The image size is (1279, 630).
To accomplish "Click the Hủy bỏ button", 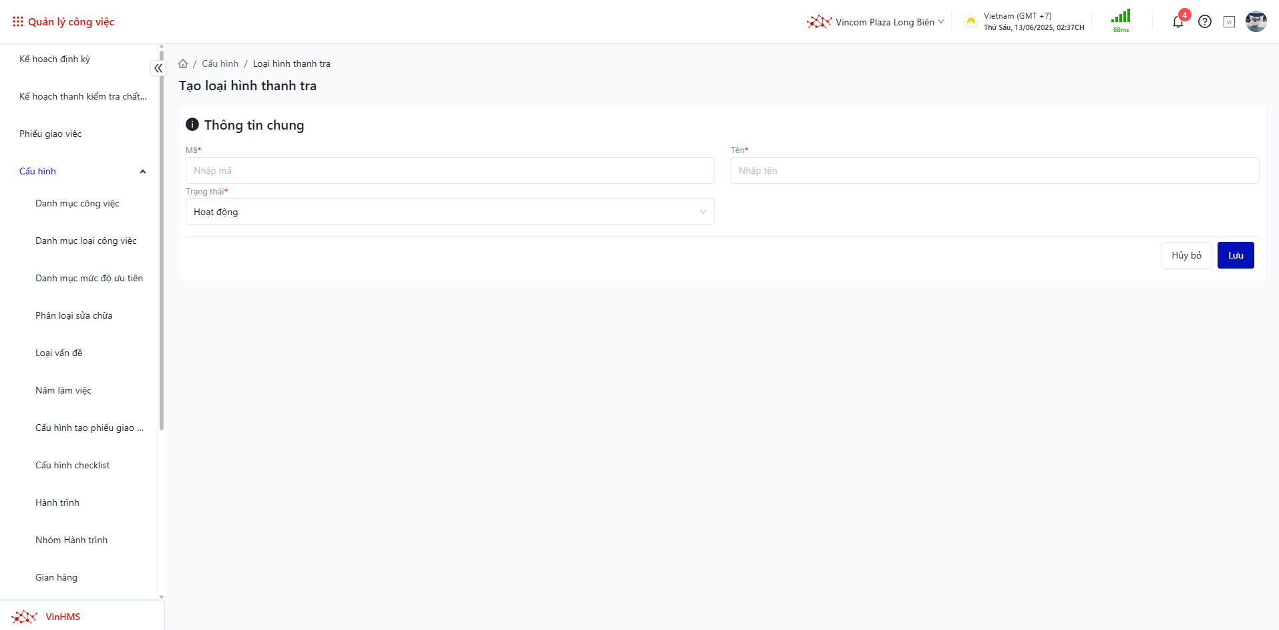I will 1186,255.
